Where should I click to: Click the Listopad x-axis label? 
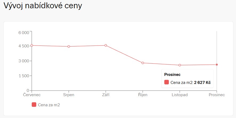pyautogui.click(x=180, y=95)
